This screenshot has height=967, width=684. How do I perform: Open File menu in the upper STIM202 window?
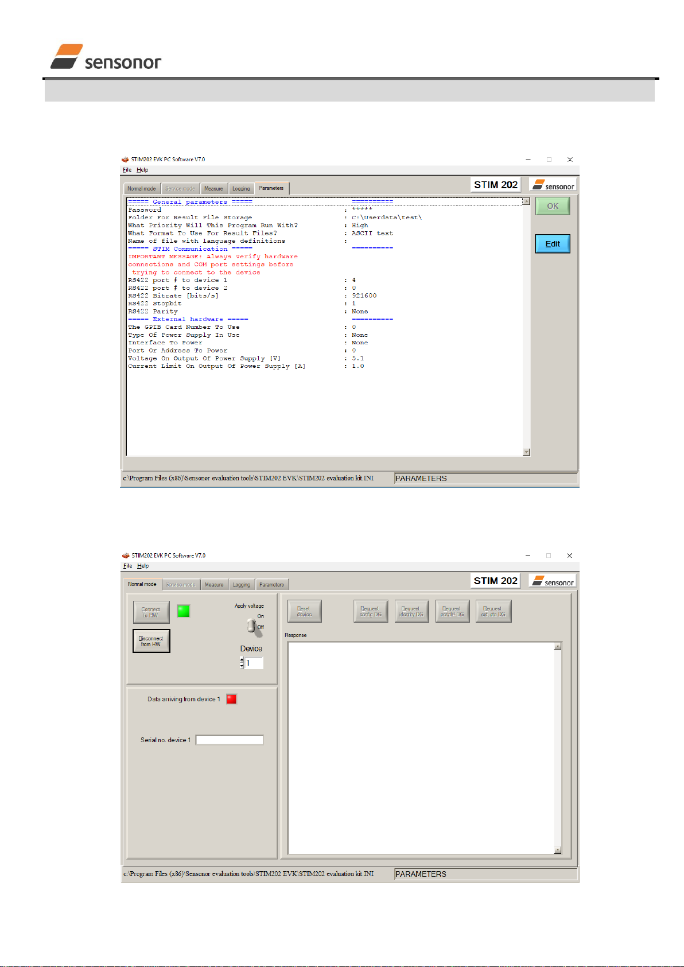pos(127,170)
